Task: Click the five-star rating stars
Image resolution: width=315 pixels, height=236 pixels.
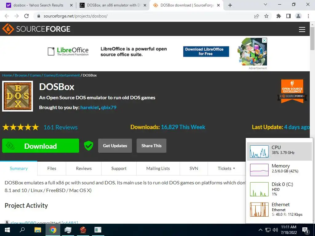Action: tap(21, 127)
